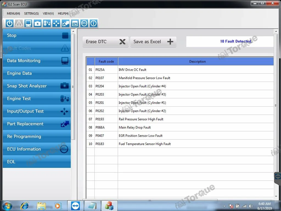
Task: Select fault code P0203 cell
Action: click(106, 95)
